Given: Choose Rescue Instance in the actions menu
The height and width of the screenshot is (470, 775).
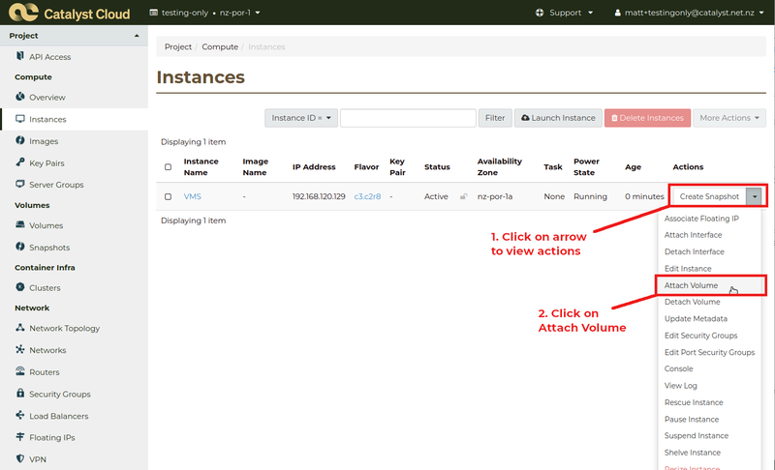Looking at the screenshot, I should click(694, 402).
